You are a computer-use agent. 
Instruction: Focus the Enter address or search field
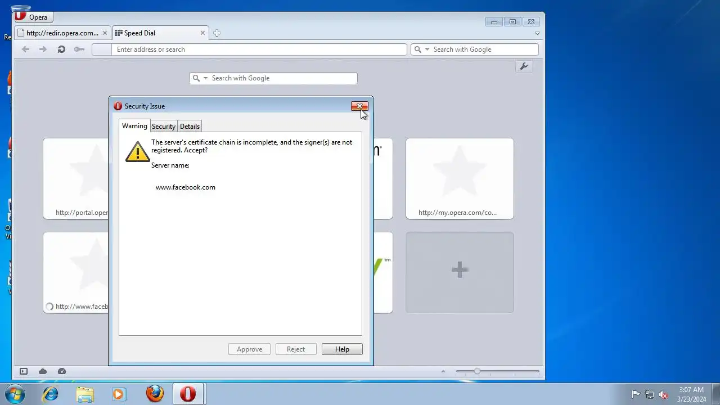pos(259,49)
